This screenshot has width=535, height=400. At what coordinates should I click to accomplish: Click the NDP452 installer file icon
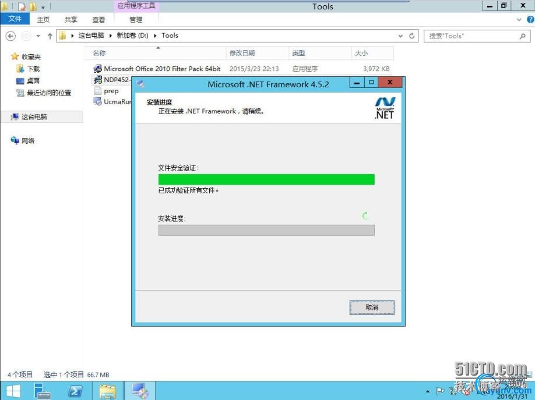point(97,80)
